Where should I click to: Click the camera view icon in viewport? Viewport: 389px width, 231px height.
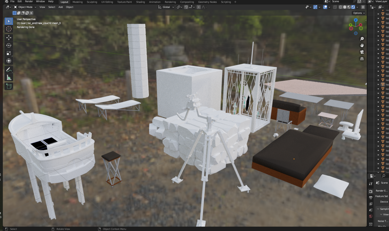click(x=362, y=52)
